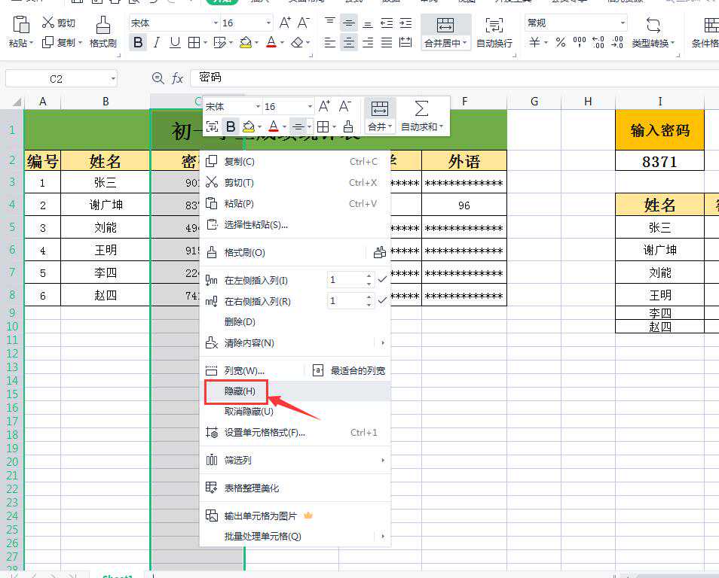
Task: Select Hide (隐藏) from the context menu
Action: pyautogui.click(x=240, y=391)
